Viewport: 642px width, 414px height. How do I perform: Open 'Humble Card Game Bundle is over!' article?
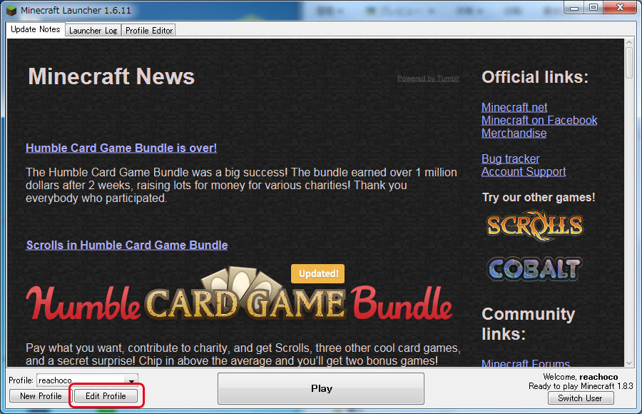click(121, 148)
